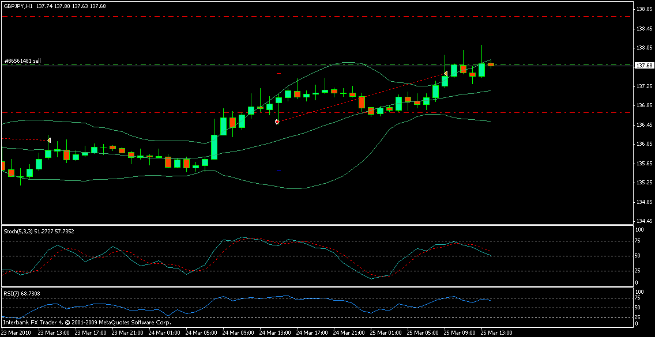The width and height of the screenshot is (655, 337).
Task: Click the red trade entry arrow marker
Action: tap(277, 122)
